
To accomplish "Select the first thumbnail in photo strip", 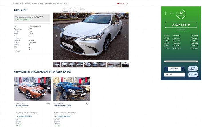I will point(57,65).
